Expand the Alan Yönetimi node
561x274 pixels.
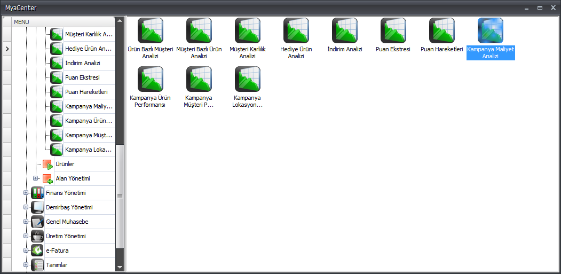[35, 178]
